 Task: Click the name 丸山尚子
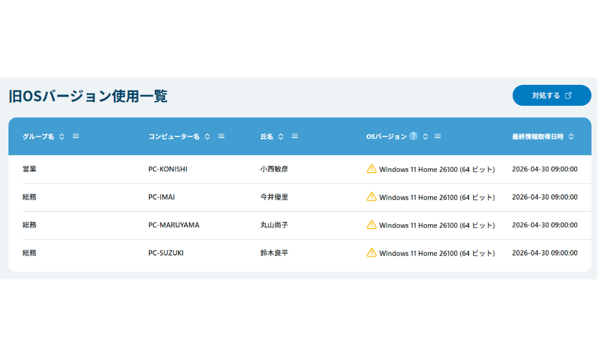click(274, 225)
